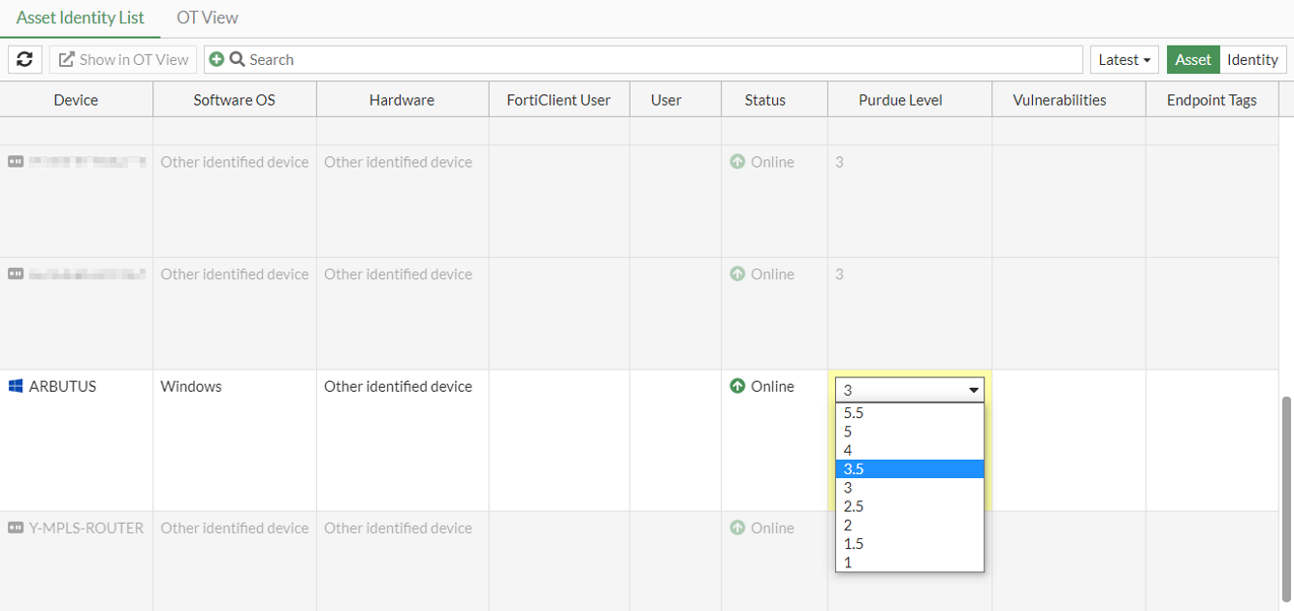1294x611 pixels.
Task: Click the device icon beside Y-MPLS-ROUTER
Action: pos(16,528)
